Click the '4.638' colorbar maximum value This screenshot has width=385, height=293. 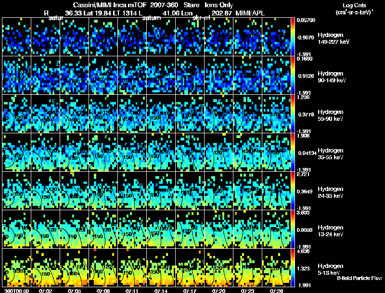303,251
